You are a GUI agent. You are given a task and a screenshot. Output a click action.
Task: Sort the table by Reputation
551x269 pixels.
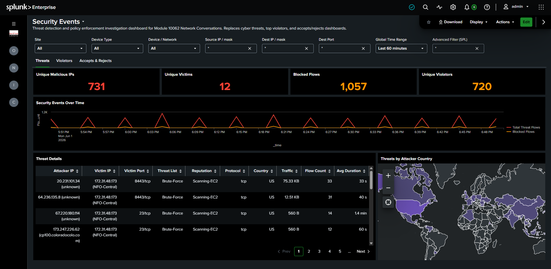pos(204,171)
